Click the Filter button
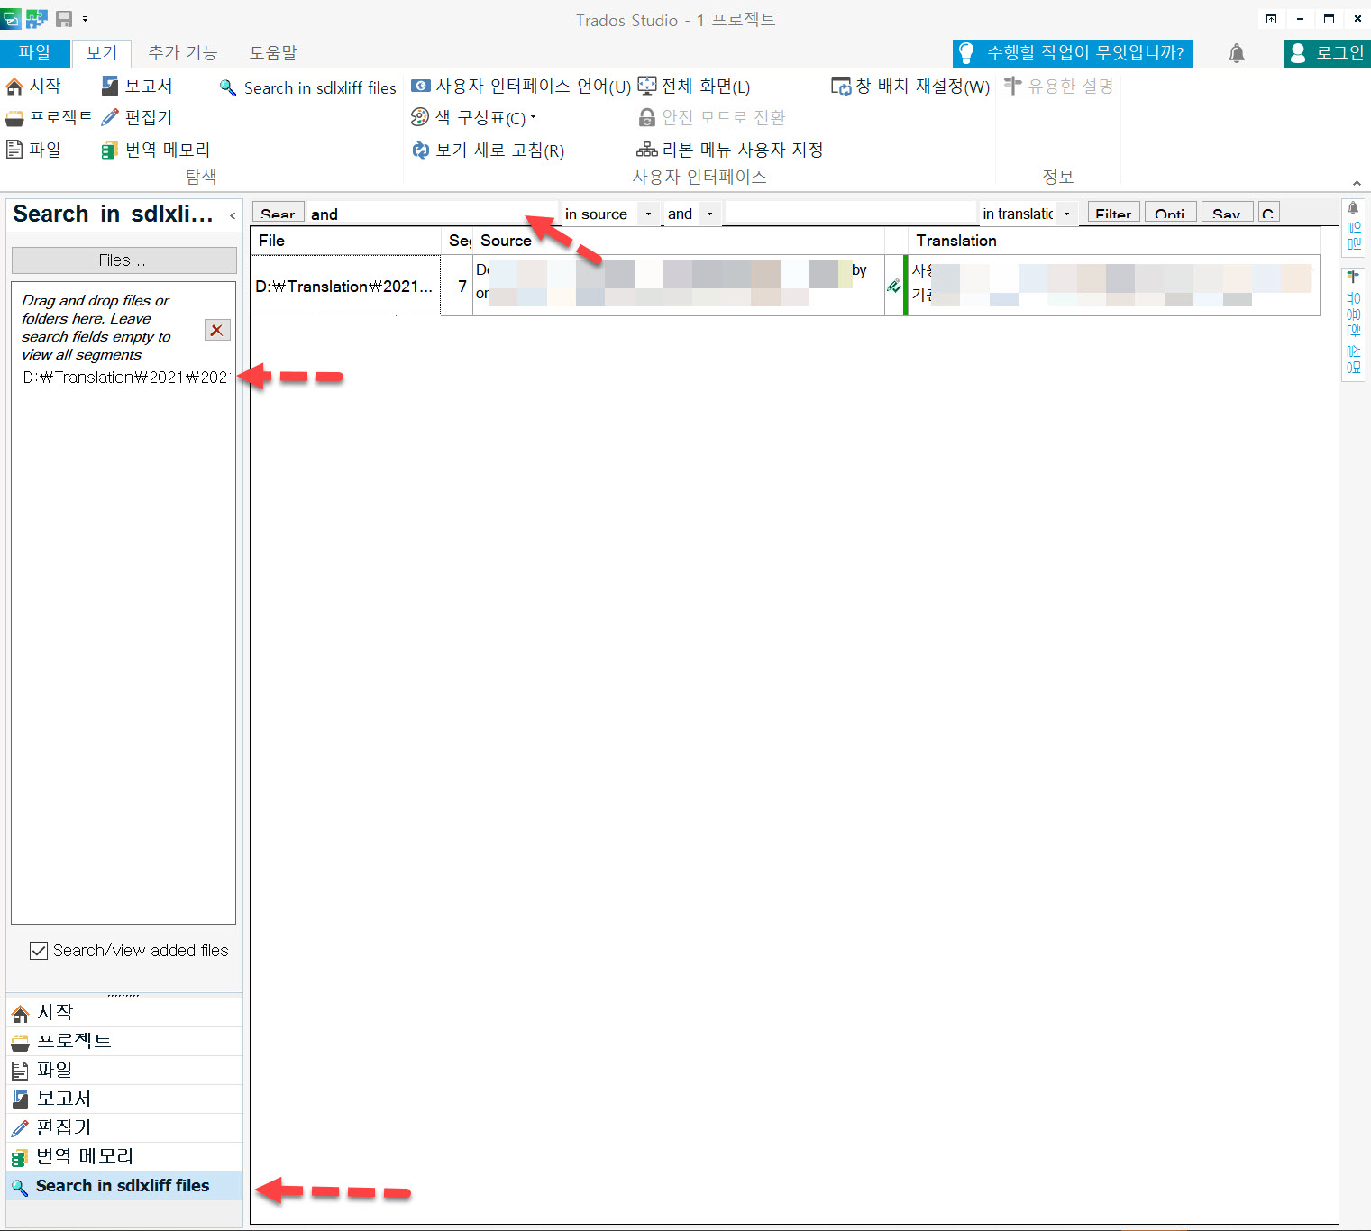Image resolution: width=1371 pixels, height=1231 pixels. 1112,214
